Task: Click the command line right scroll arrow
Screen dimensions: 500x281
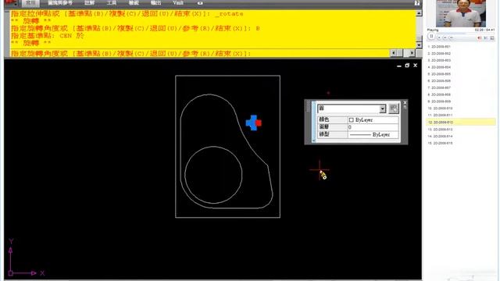Action: tap(412, 53)
